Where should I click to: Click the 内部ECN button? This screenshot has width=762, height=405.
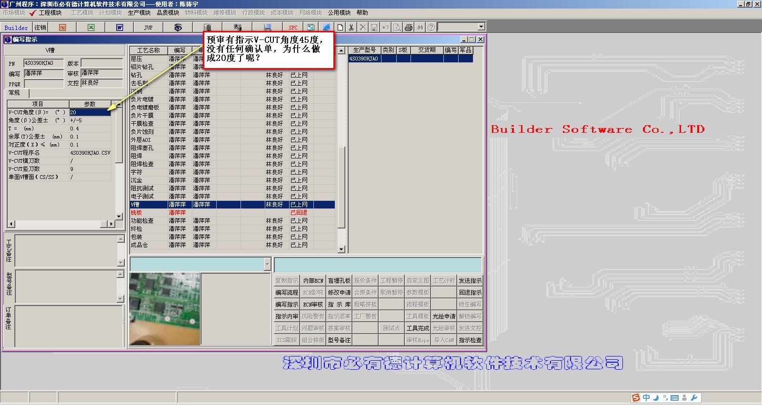pyautogui.click(x=313, y=281)
